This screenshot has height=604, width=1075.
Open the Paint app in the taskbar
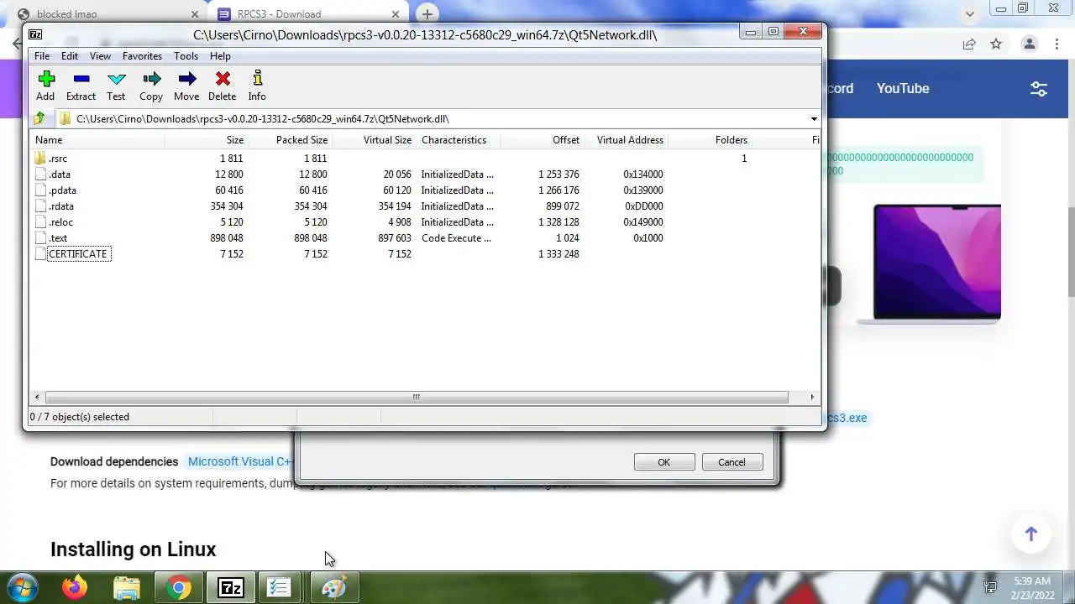click(x=333, y=587)
